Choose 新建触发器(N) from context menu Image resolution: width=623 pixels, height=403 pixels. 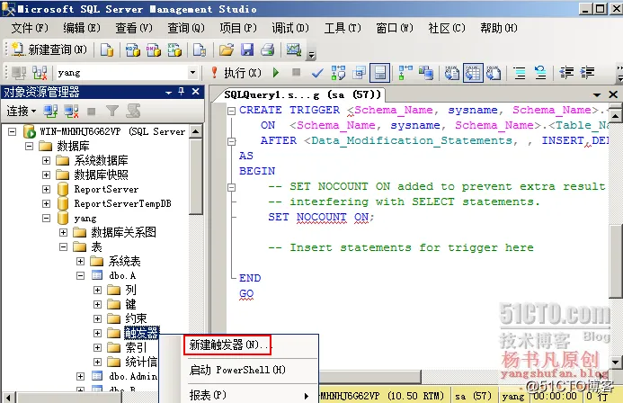click(x=227, y=345)
